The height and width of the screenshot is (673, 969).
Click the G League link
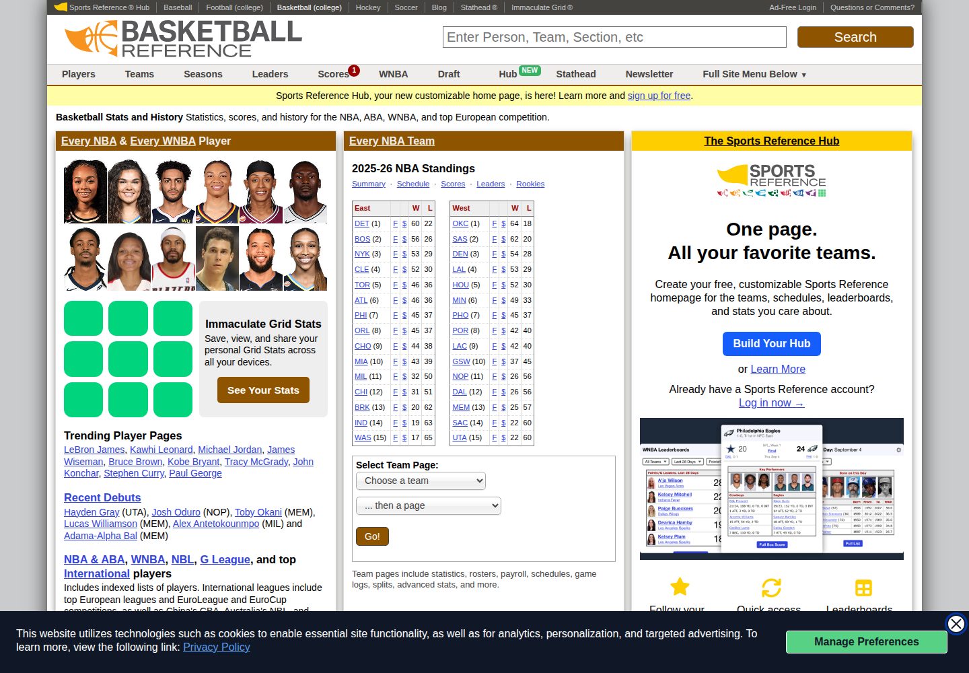(x=225, y=559)
